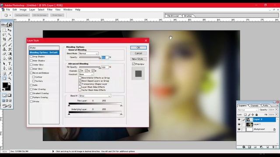This screenshot has height=157, width=280.
Task: Open Layers panel blend mode dropdown
Action: pyautogui.click(x=248, y=110)
